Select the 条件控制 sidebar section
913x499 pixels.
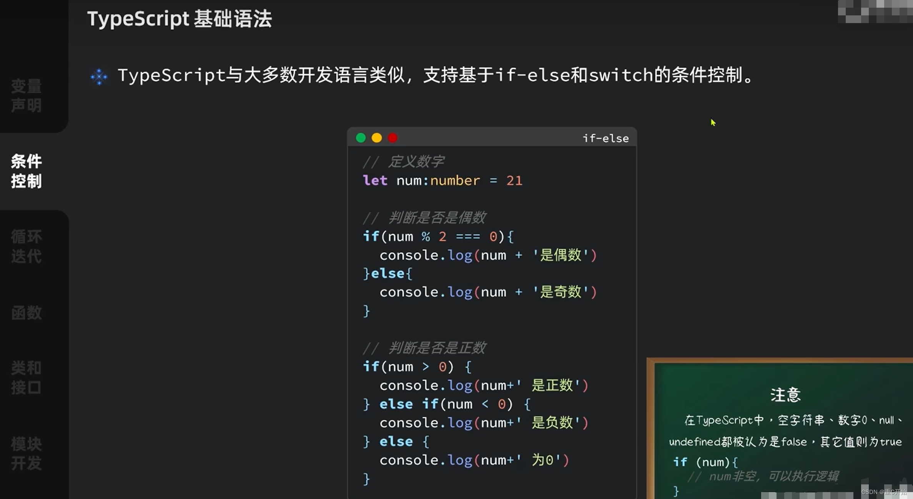pos(26,171)
